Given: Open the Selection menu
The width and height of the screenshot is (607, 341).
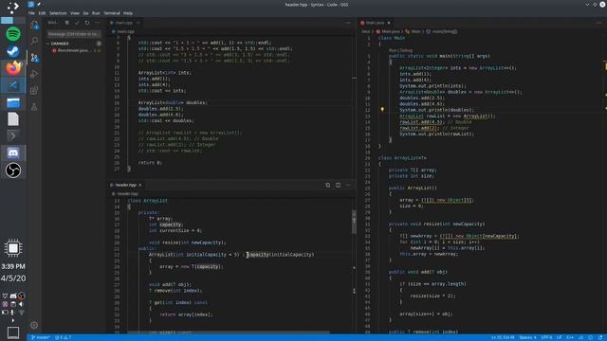Looking at the screenshot, I should (x=58, y=13).
